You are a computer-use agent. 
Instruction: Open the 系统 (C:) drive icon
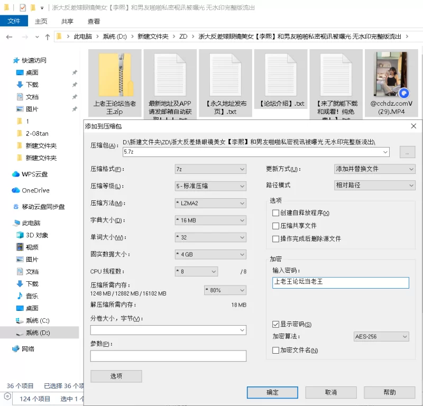[x=20, y=320]
